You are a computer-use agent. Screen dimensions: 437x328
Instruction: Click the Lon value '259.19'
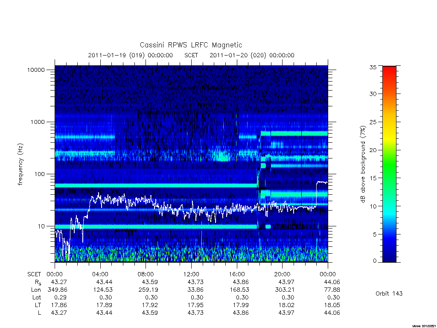(x=148, y=290)
